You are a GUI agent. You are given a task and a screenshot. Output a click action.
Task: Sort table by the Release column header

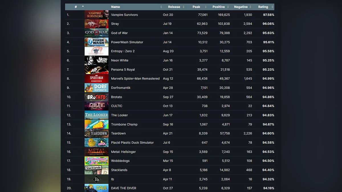174,7
